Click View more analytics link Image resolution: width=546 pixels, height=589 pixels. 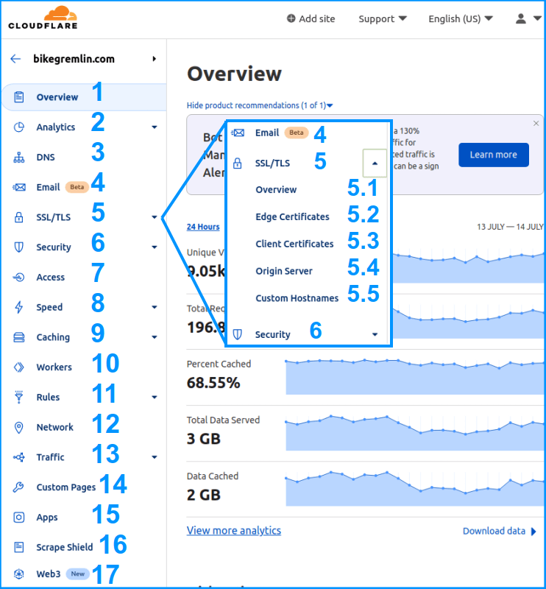pyautogui.click(x=233, y=530)
